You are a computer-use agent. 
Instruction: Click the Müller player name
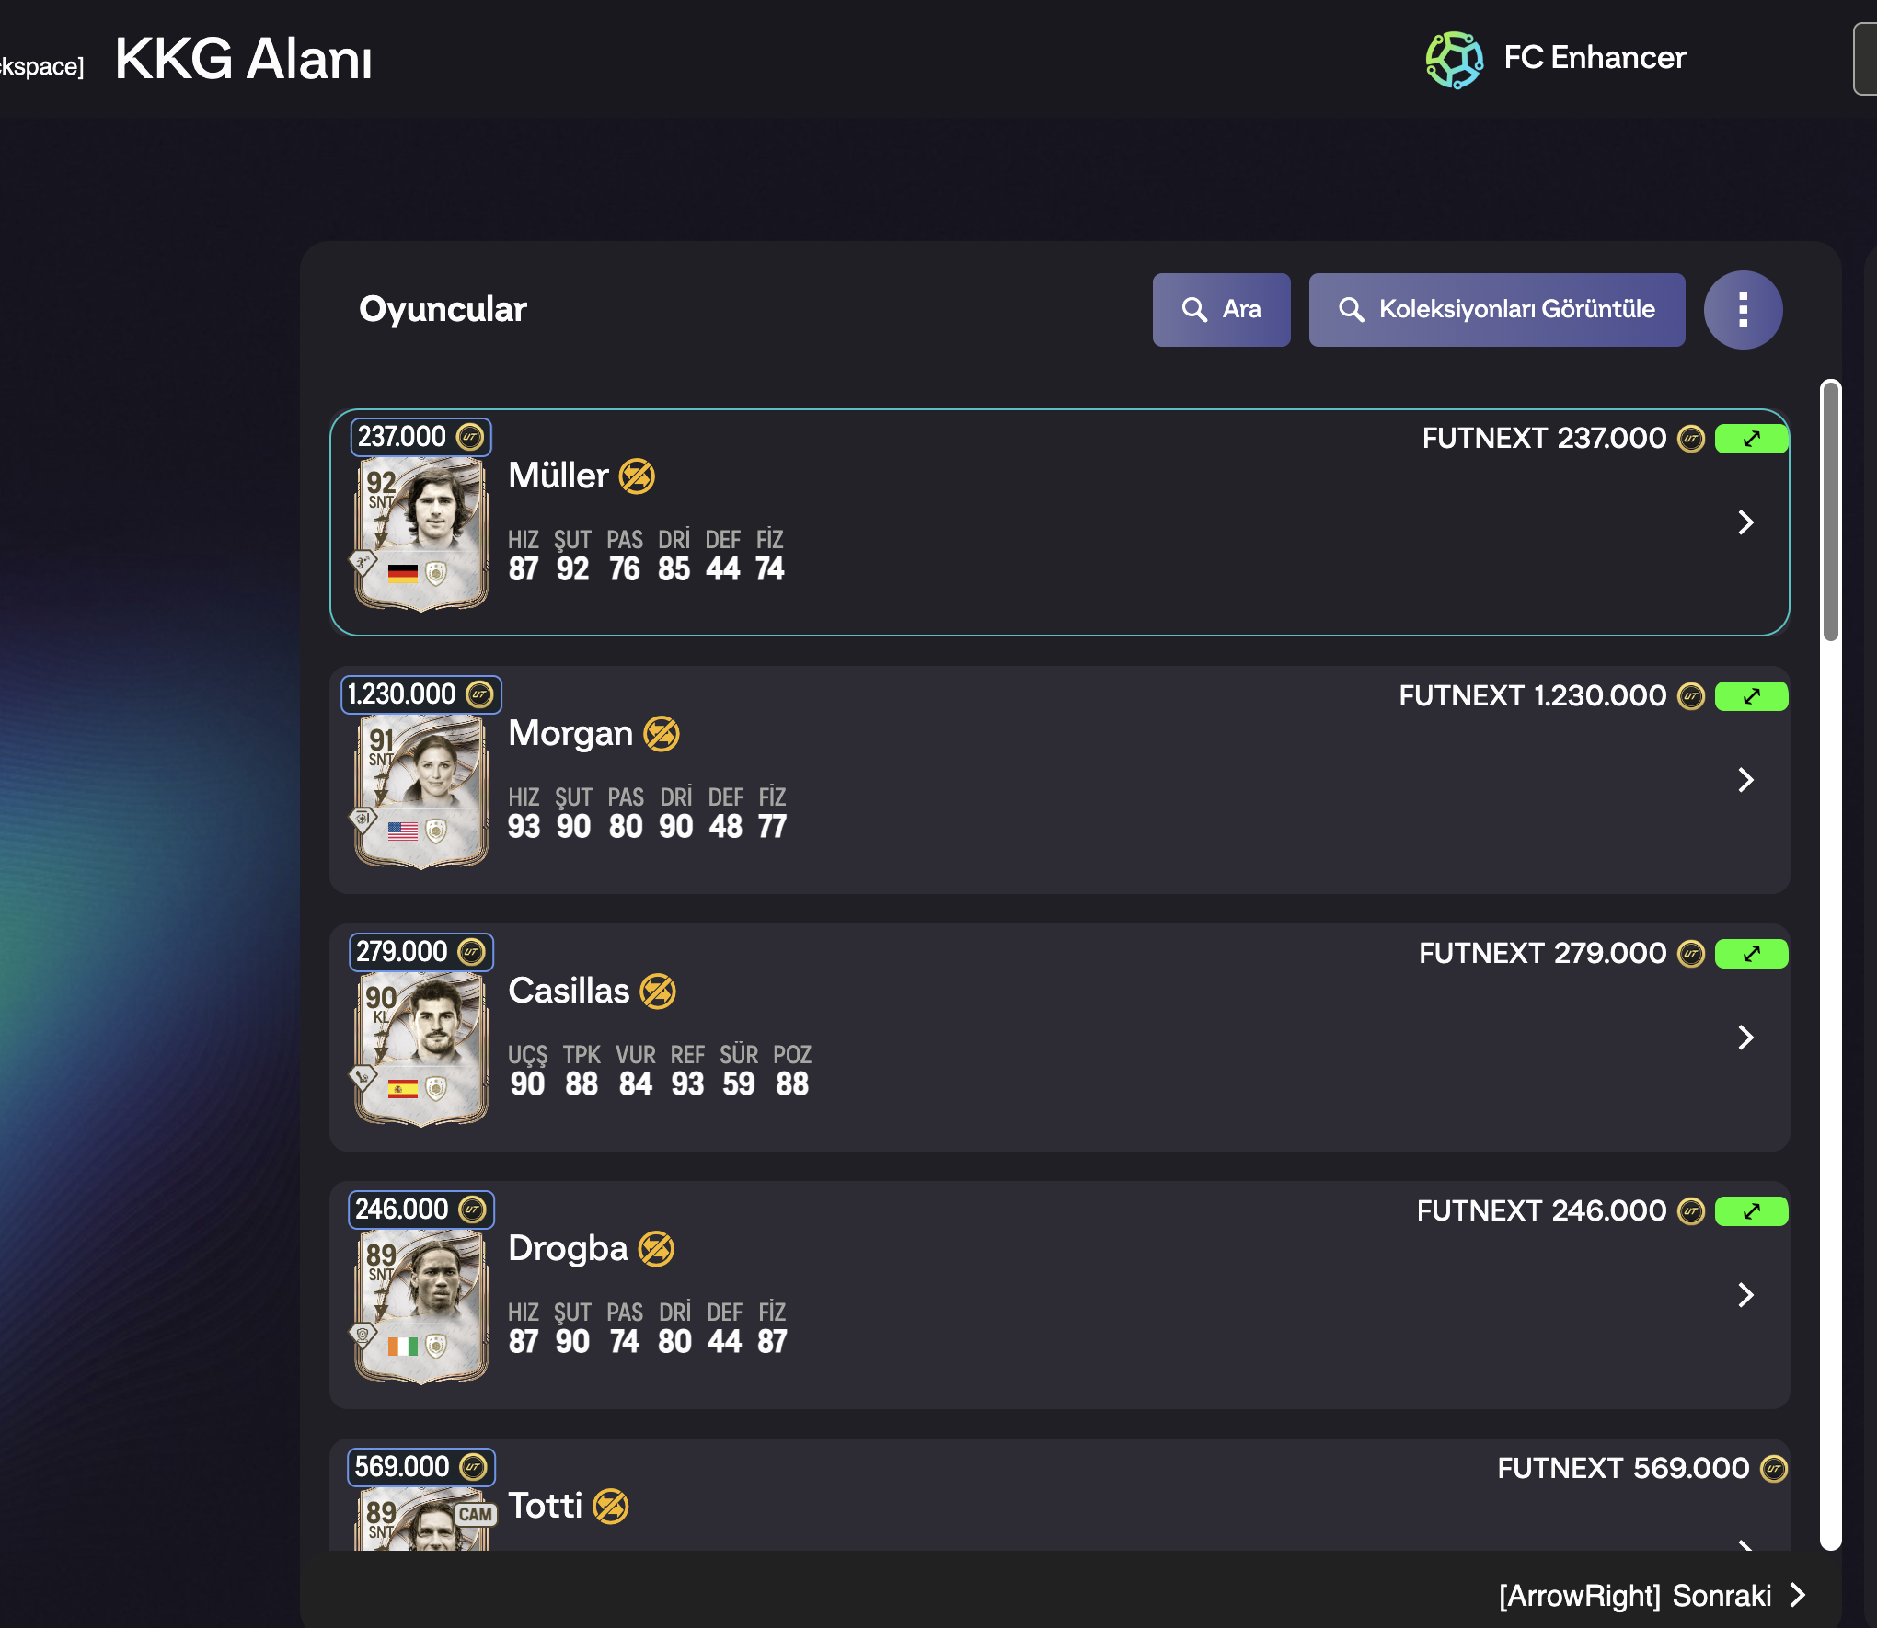pos(558,476)
